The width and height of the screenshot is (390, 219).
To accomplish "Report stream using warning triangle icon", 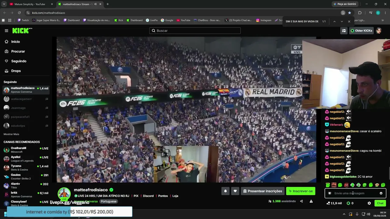I will tap(311, 201).
